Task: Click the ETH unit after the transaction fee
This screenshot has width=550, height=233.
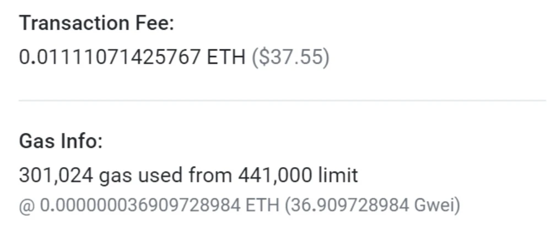Action: pos(226,57)
